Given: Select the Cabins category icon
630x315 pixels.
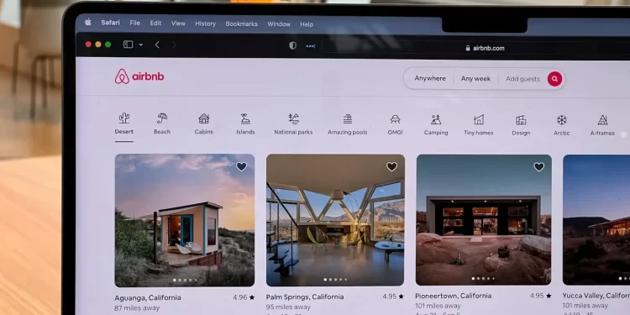Looking at the screenshot, I should pos(204,118).
